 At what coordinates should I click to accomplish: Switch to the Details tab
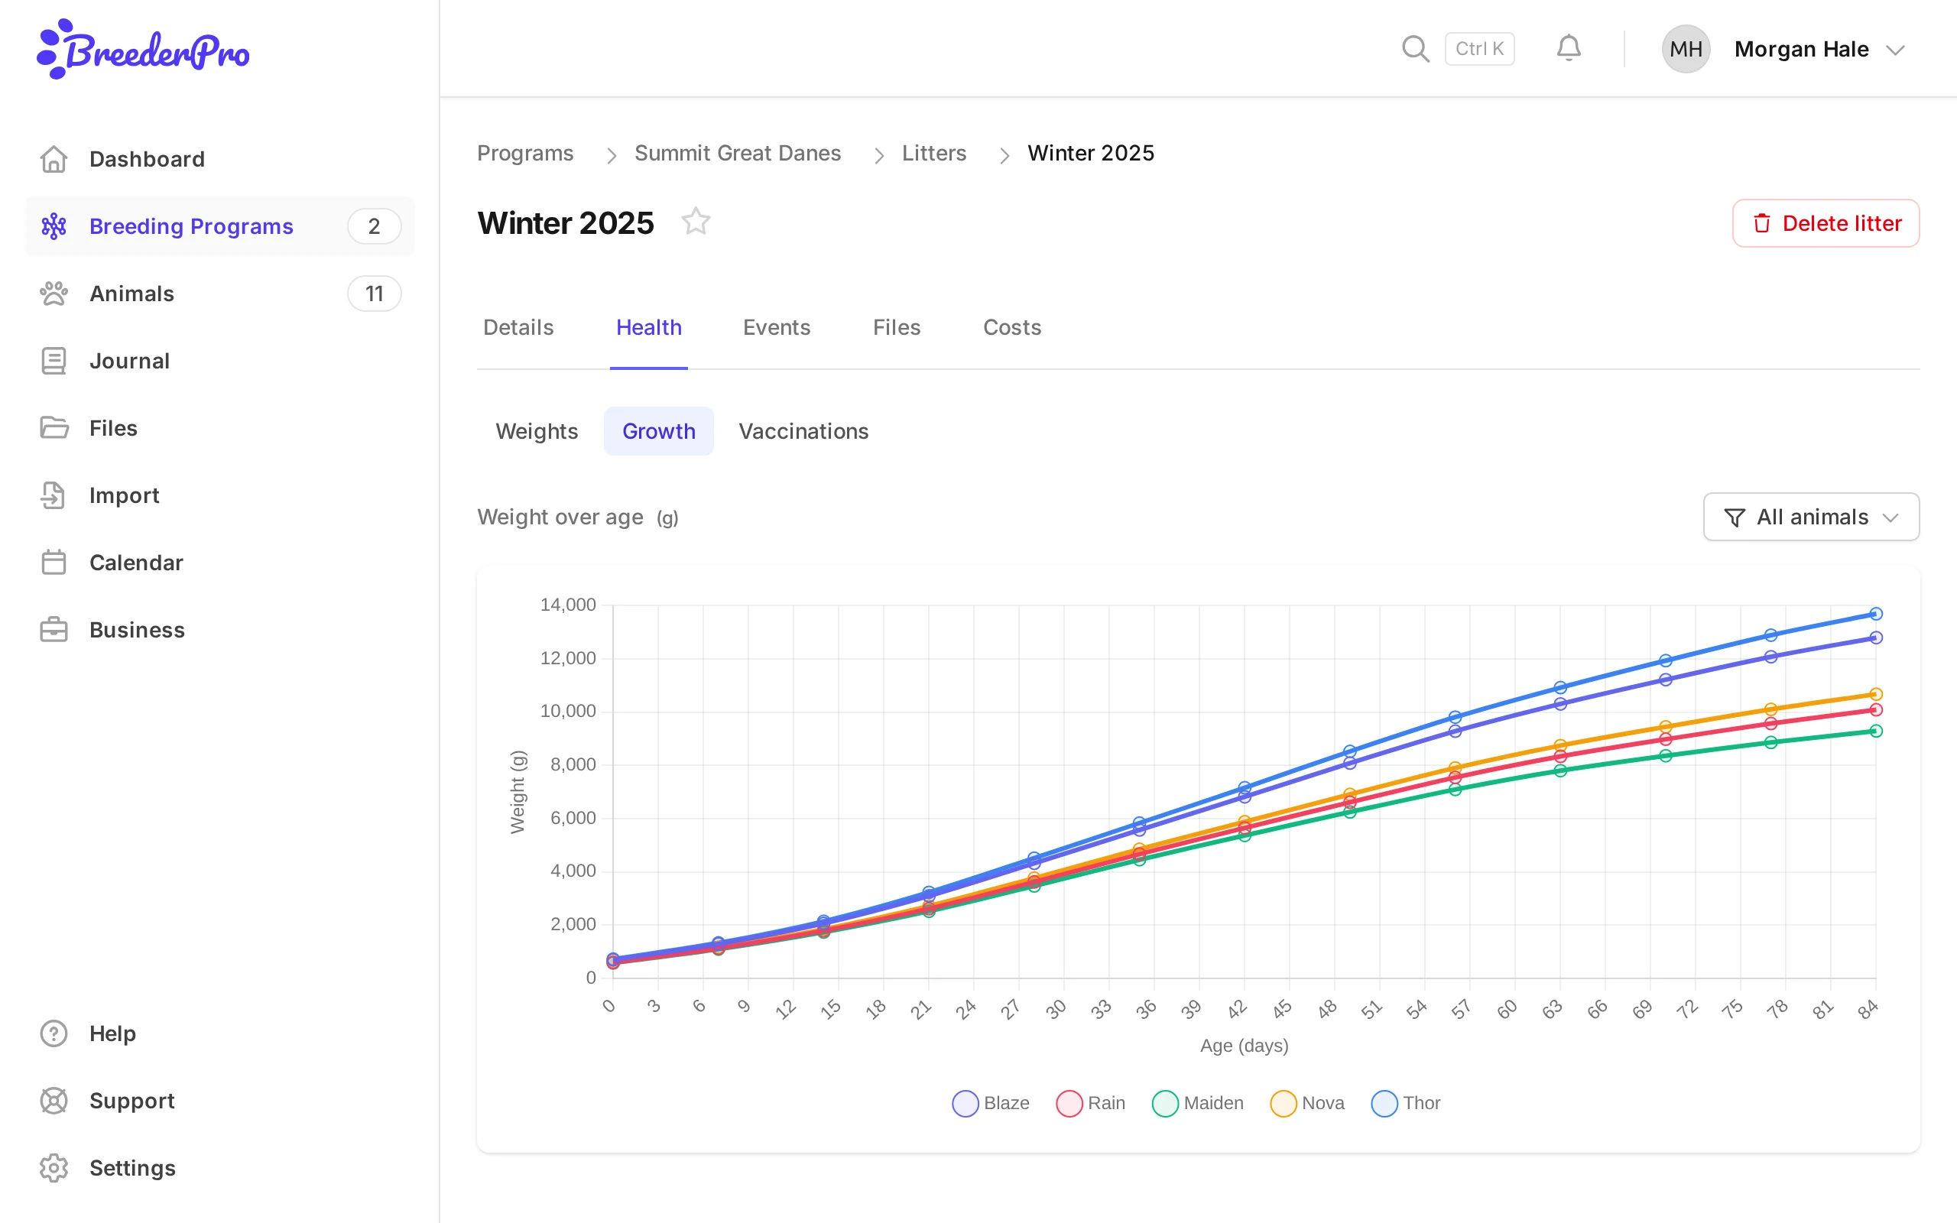click(x=518, y=328)
